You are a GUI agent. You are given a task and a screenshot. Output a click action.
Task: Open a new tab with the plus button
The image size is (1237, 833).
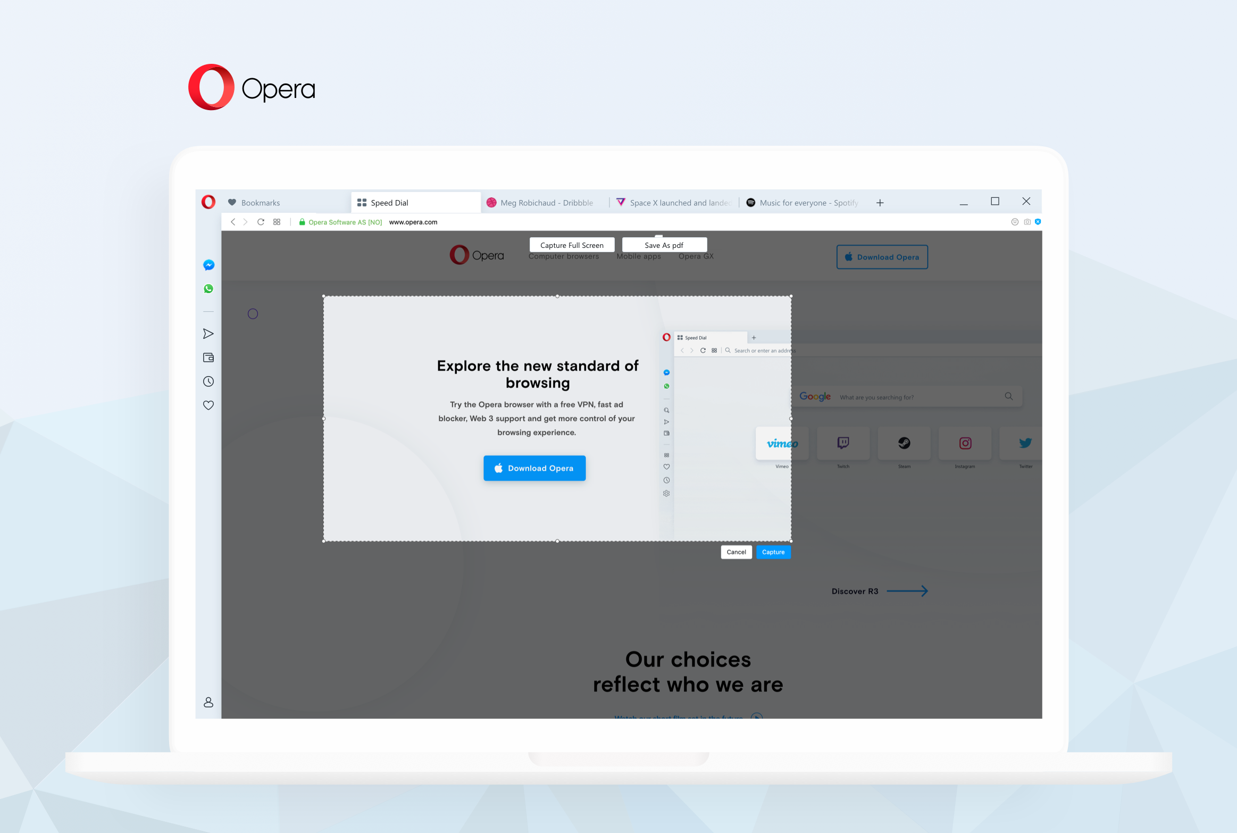[x=880, y=203]
